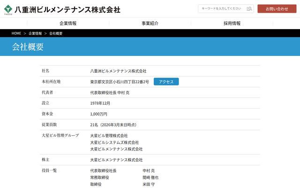Click the blue アクセス button
300x188 pixels.
click(x=166, y=81)
